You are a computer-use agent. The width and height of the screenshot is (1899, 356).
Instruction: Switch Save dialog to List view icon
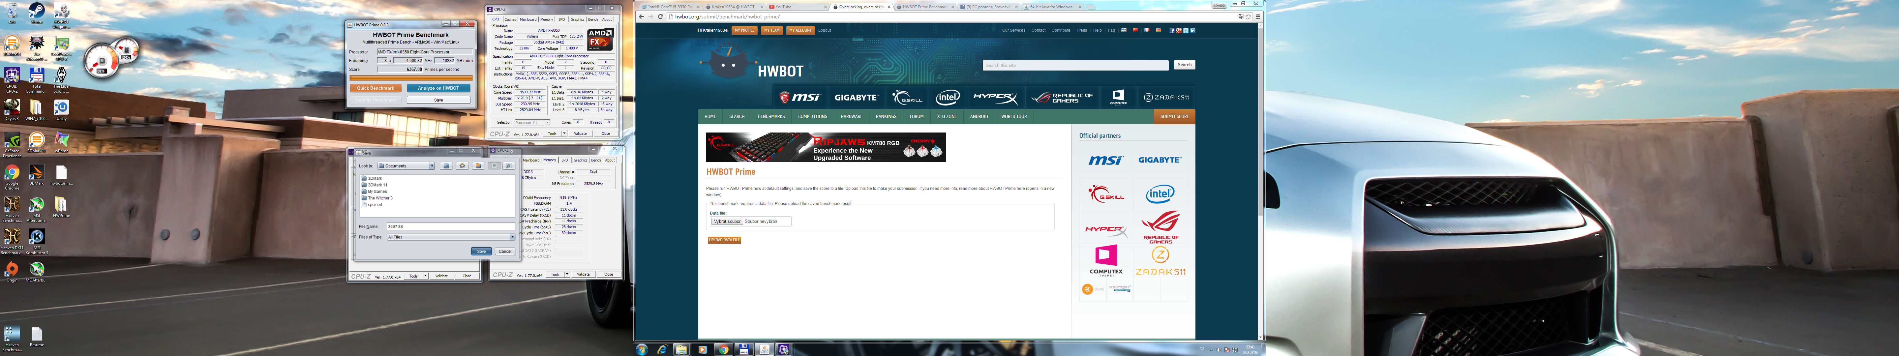(495, 166)
